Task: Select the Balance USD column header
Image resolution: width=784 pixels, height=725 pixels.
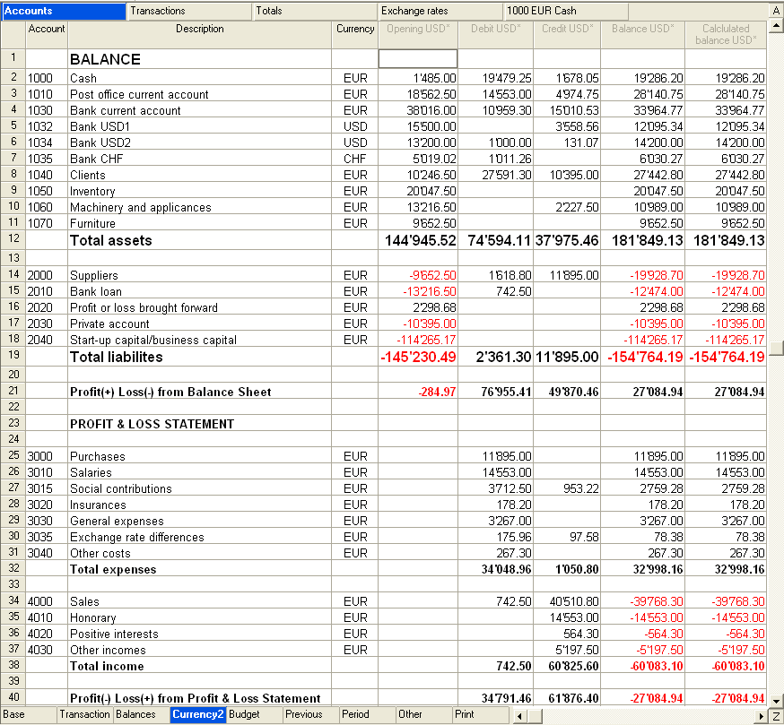Action: click(642, 34)
